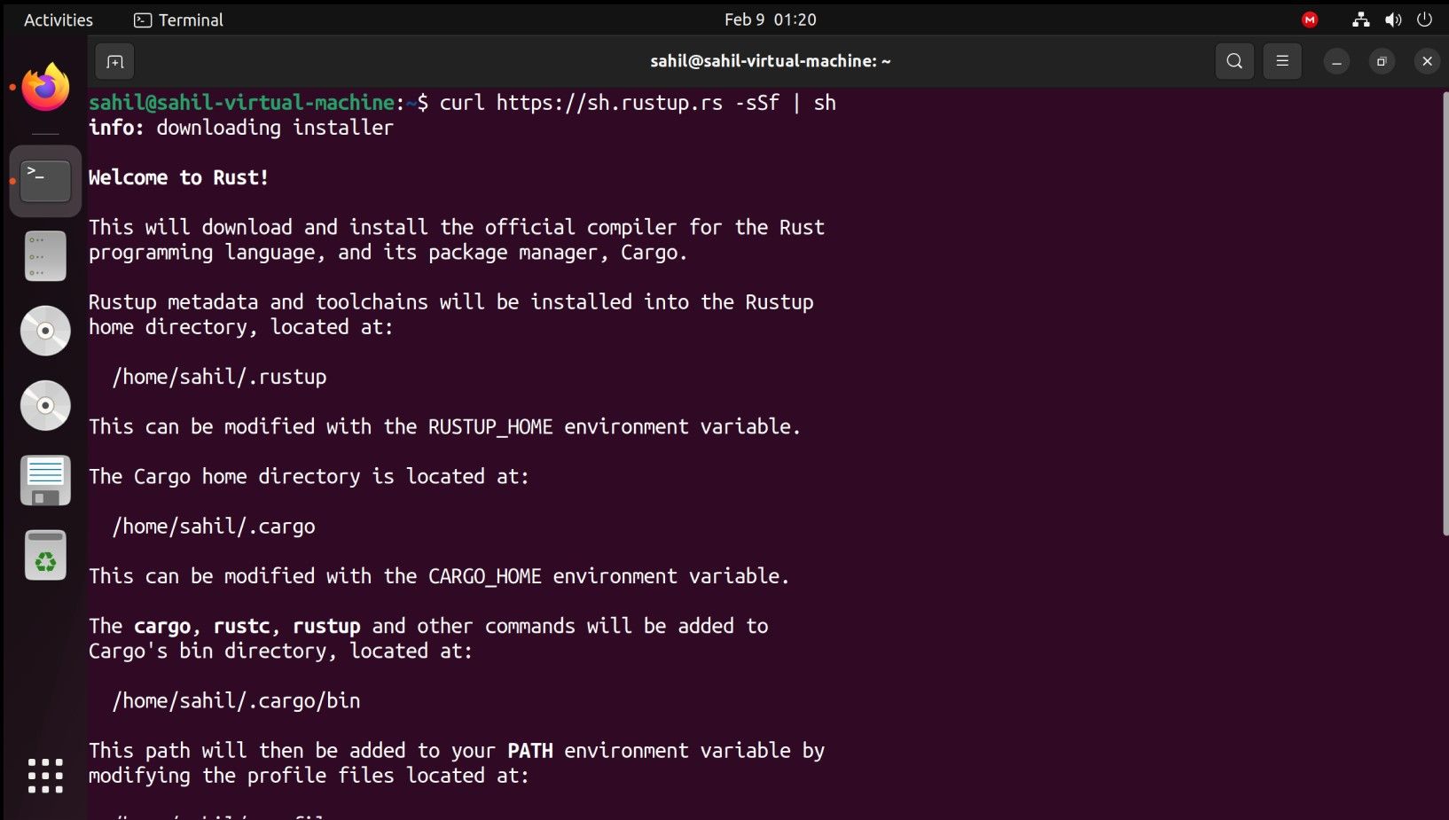Launch Firefox from the dock

coord(45,88)
